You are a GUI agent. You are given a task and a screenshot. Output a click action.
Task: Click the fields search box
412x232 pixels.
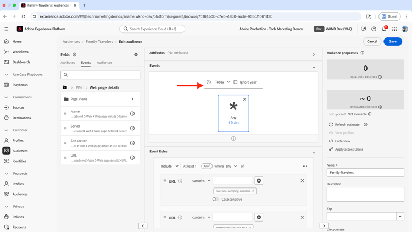(100, 75)
